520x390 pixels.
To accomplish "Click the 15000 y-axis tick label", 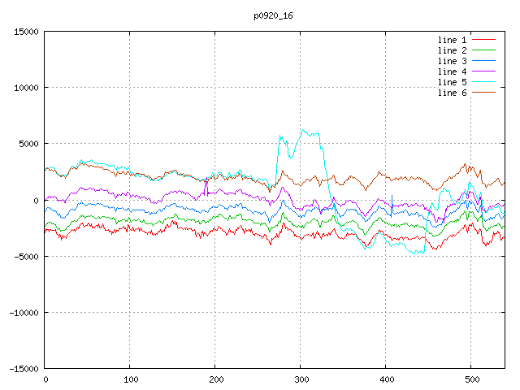I will pos(23,32).
